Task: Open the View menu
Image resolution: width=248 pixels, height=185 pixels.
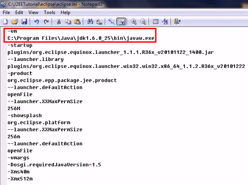Action: (34, 12)
